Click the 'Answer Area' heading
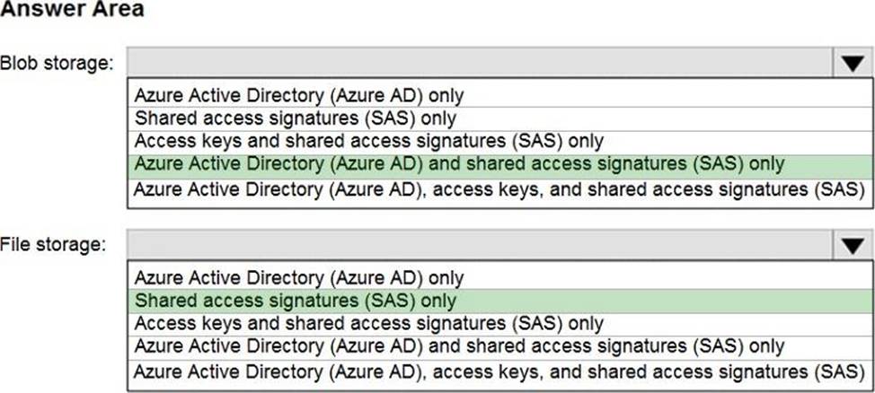 [72, 11]
